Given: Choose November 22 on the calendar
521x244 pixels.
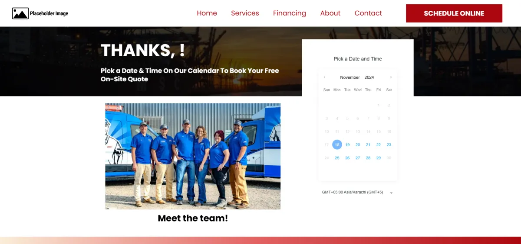Looking at the screenshot, I should coord(379,145).
